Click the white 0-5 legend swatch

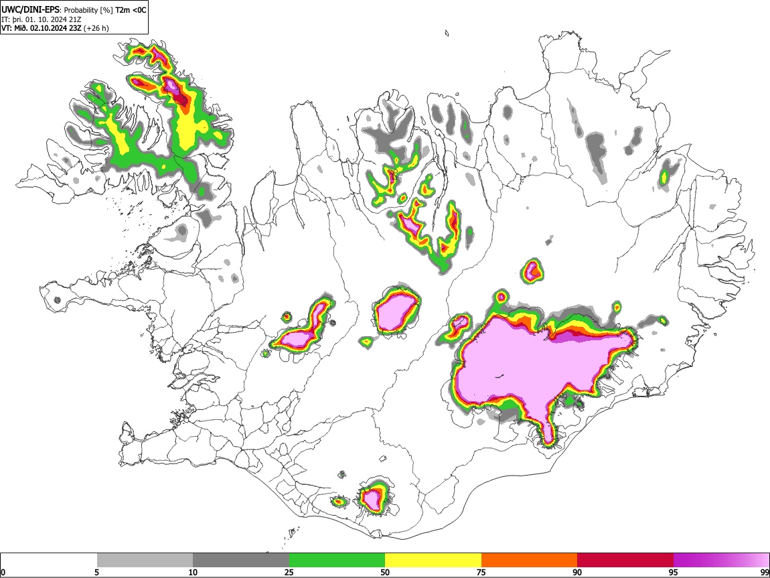pos(49,561)
